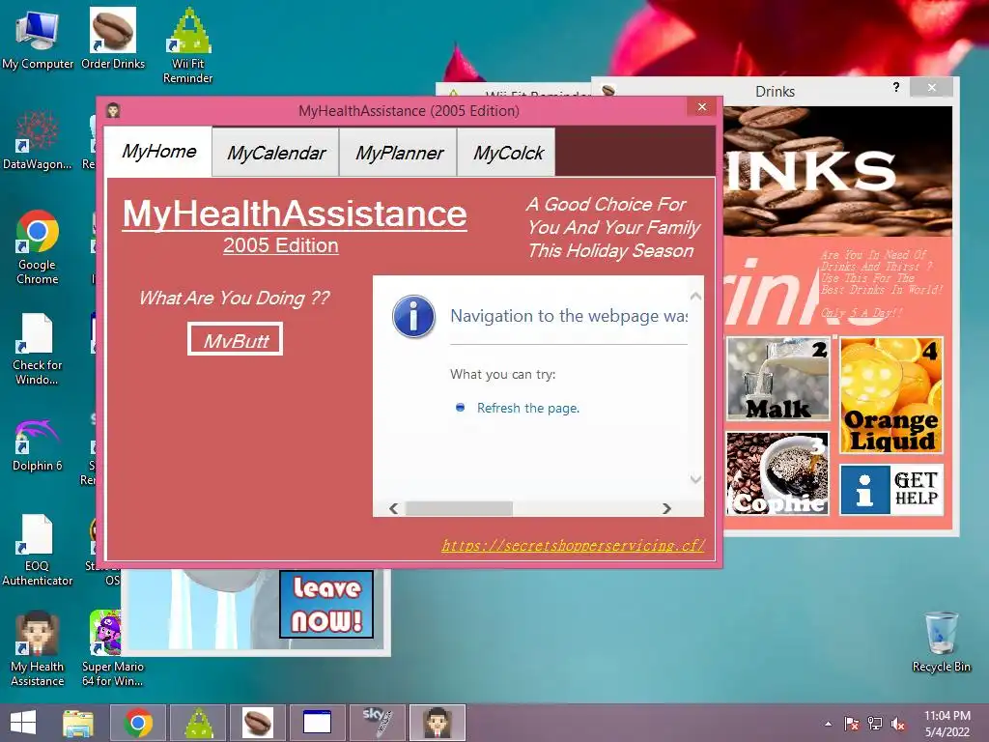Screen dimensions: 989x742
Task: Click the browser pane scroll down arrow
Action: coord(695,479)
